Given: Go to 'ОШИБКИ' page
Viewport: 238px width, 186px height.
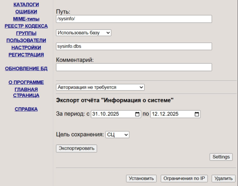Looking at the screenshot, I should pyautogui.click(x=26, y=12).
